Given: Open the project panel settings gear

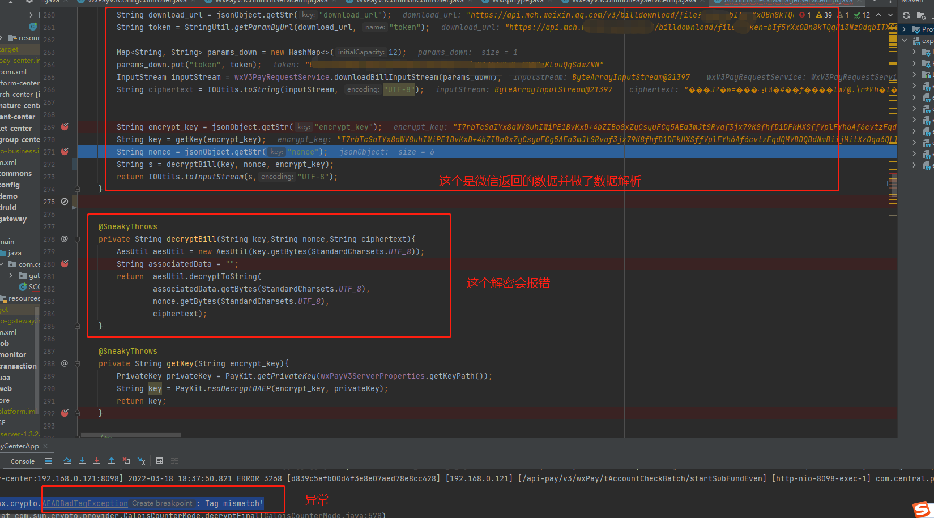Looking at the screenshot, I should (x=29, y=2).
